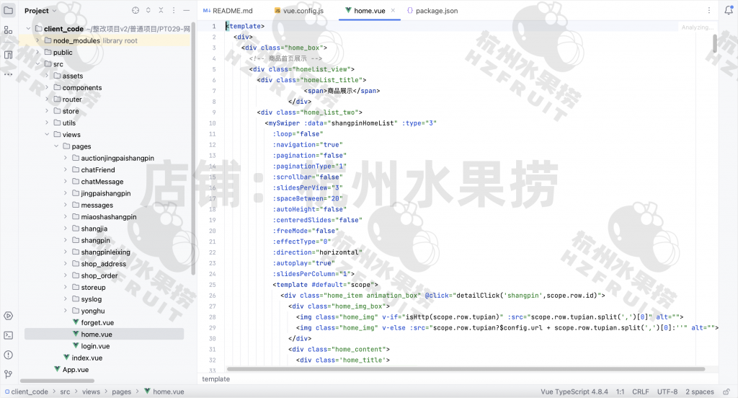Click the Select Opened File crosshair icon
The height and width of the screenshot is (398, 738).
[135, 11]
